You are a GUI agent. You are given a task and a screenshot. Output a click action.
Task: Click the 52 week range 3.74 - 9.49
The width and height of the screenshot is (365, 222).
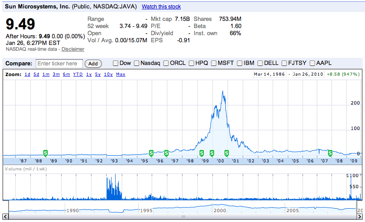(x=133, y=26)
